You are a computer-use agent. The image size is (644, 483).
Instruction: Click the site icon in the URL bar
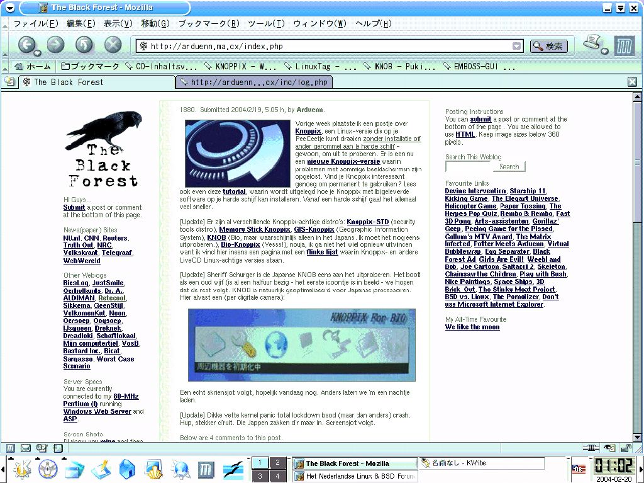coord(143,46)
